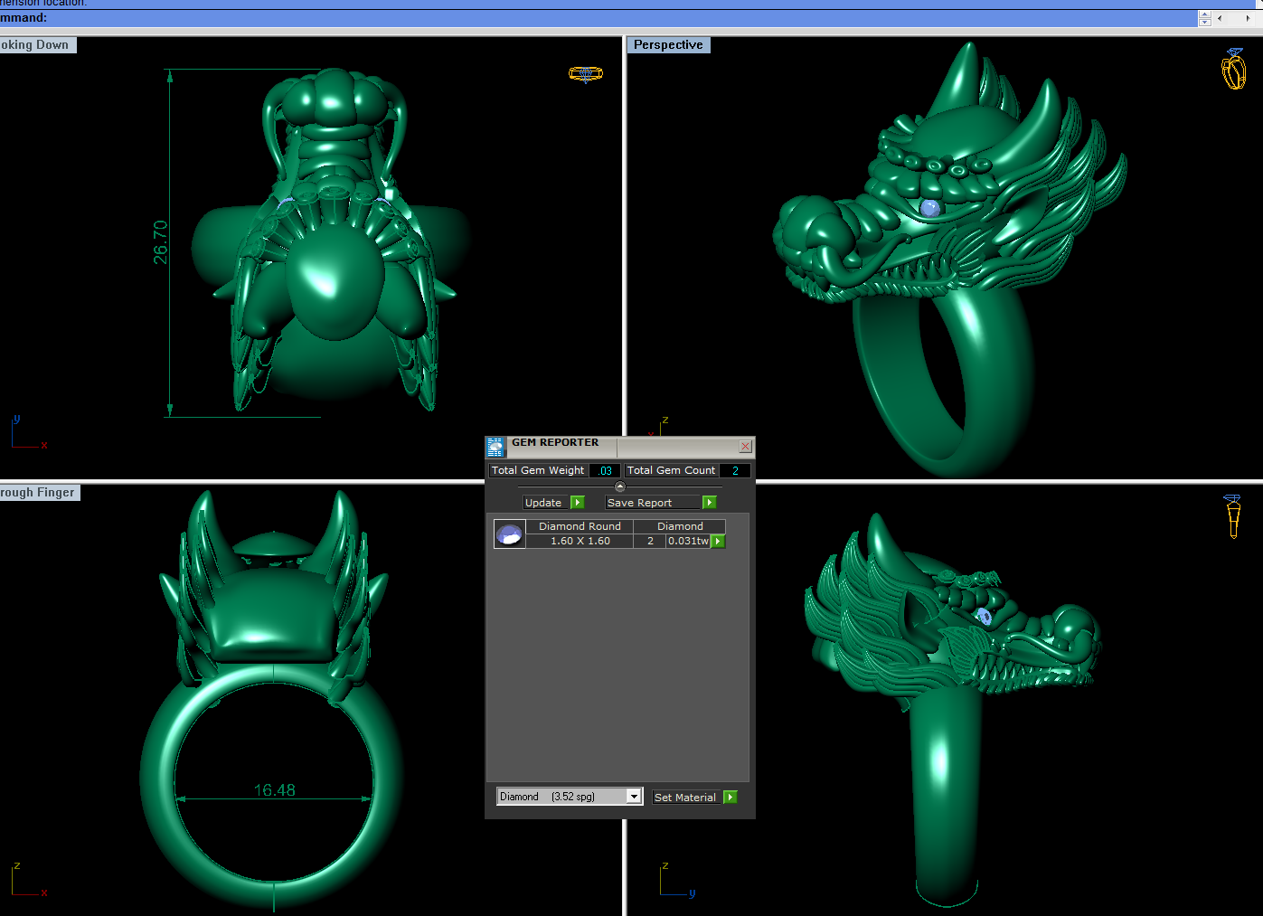The height and width of the screenshot is (916, 1263).
Task: Select the Perspective viewport label
Action: tap(669, 45)
